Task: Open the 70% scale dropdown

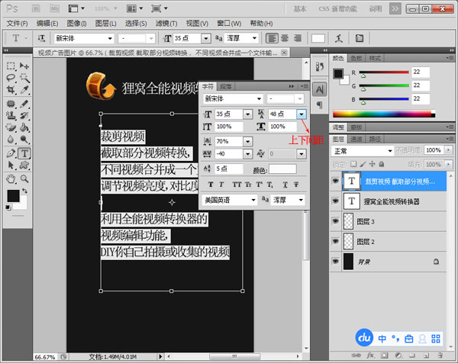Action: [x=247, y=142]
